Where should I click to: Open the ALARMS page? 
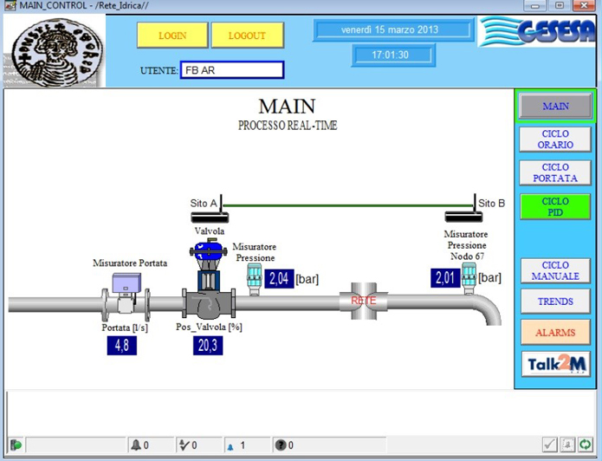[555, 333]
